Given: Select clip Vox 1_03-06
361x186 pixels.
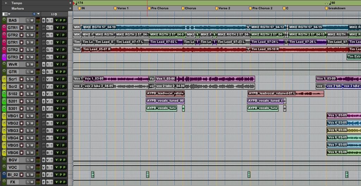Looking at the screenshot, I should tap(205, 79).
